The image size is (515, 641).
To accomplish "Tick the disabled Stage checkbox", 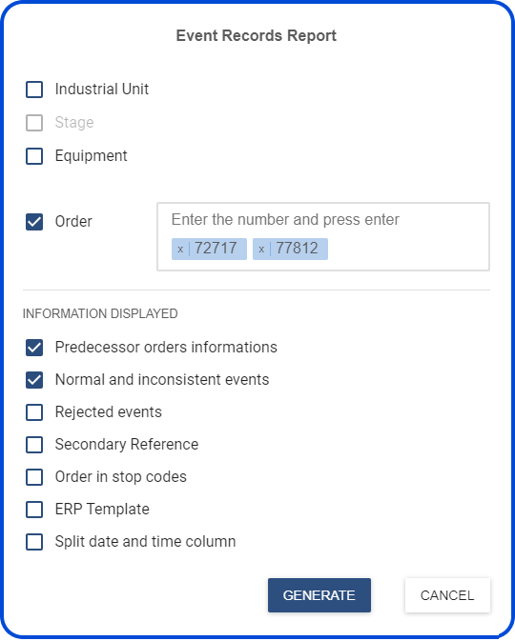I will coord(34,123).
